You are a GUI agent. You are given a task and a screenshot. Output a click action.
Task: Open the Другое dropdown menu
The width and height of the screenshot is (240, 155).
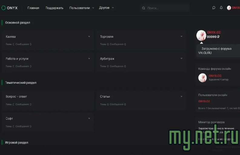click(x=106, y=8)
